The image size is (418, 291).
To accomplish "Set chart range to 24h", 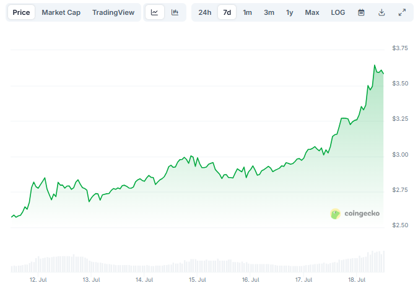I will 205,12.
